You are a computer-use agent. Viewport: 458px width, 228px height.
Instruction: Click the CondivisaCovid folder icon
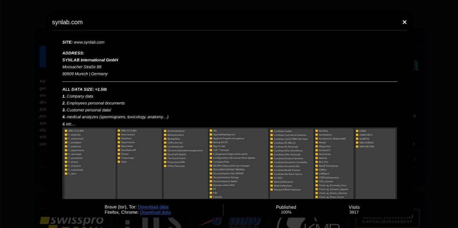[x=165, y=147]
